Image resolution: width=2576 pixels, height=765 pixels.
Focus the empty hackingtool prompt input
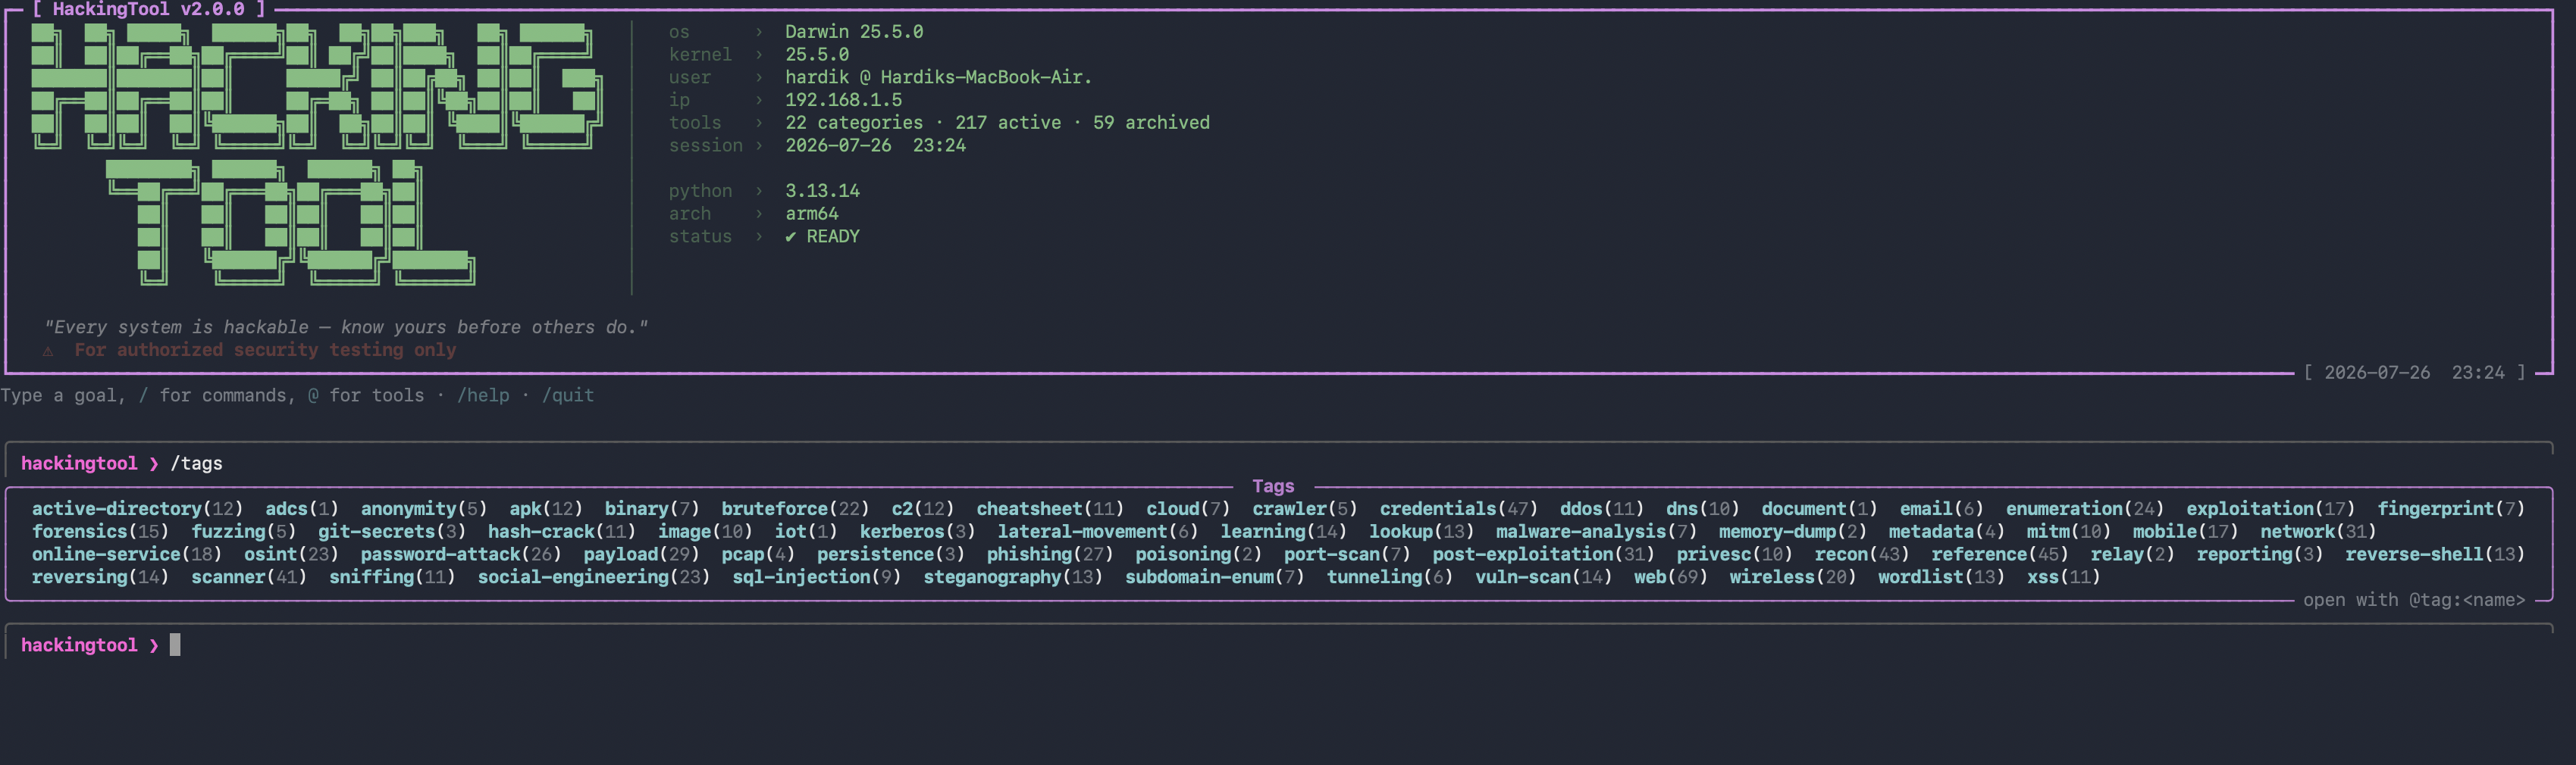1280,645
